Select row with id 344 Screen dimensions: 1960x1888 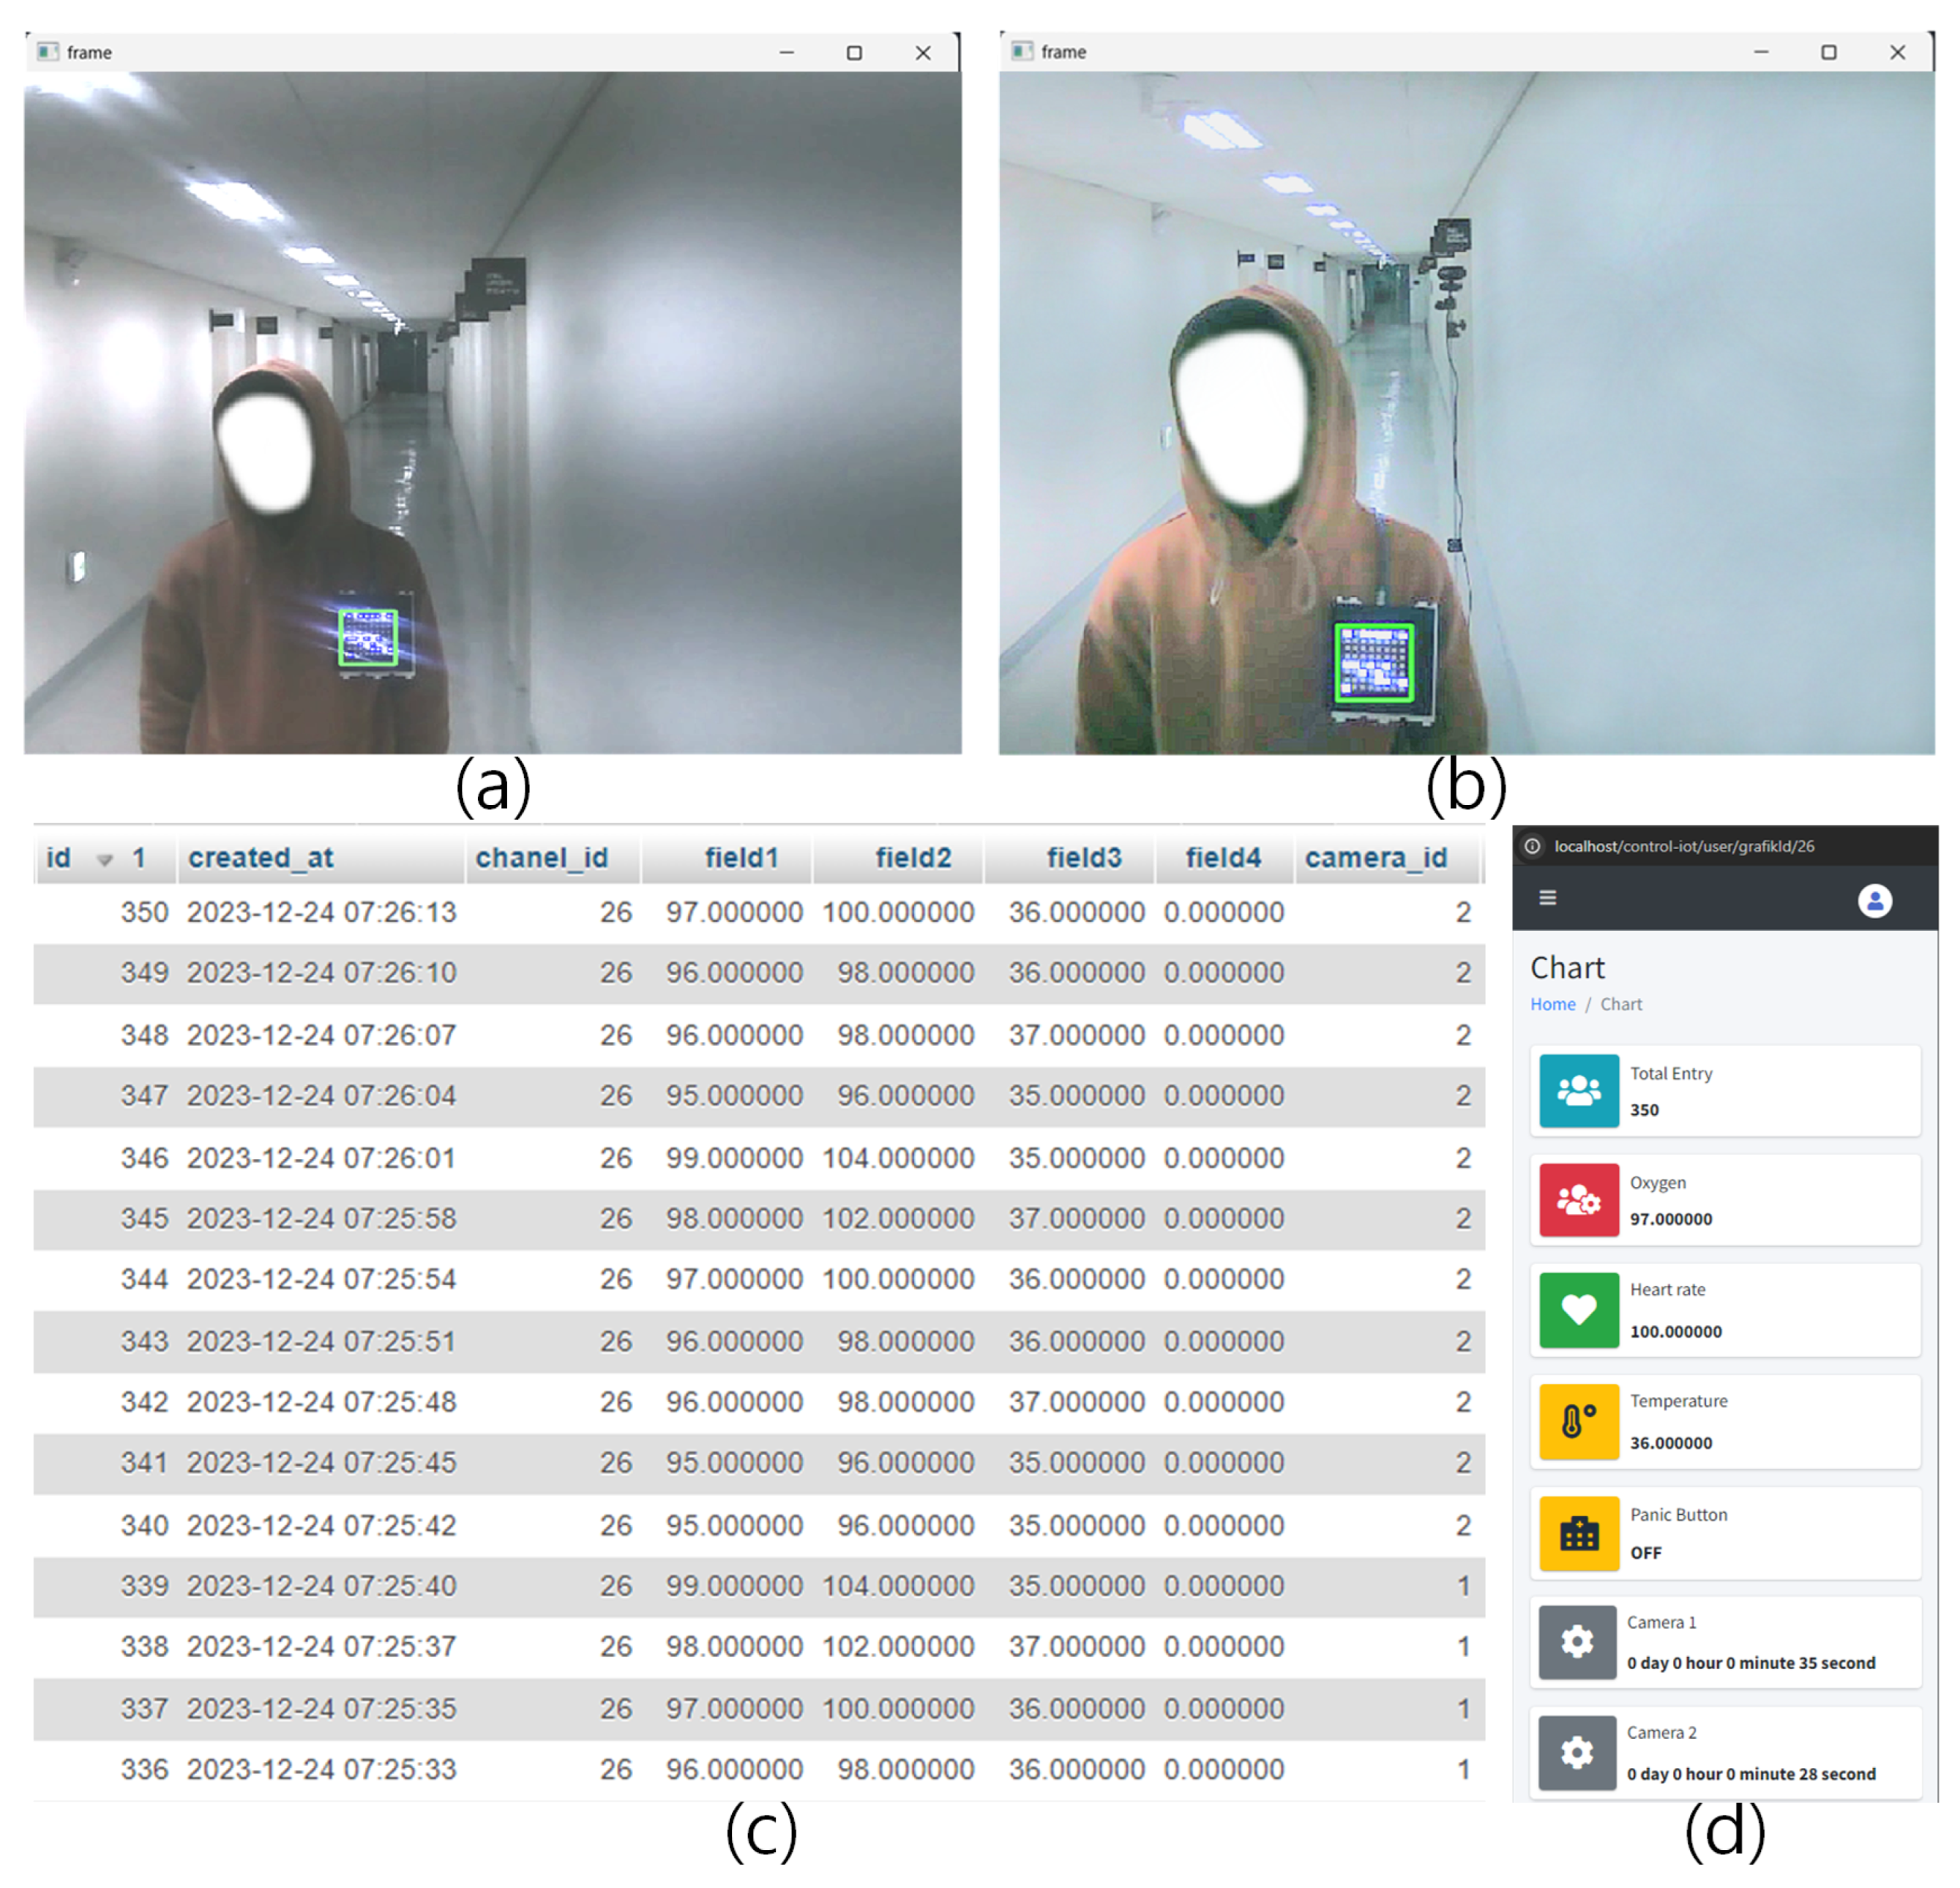pyautogui.click(x=758, y=1279)
